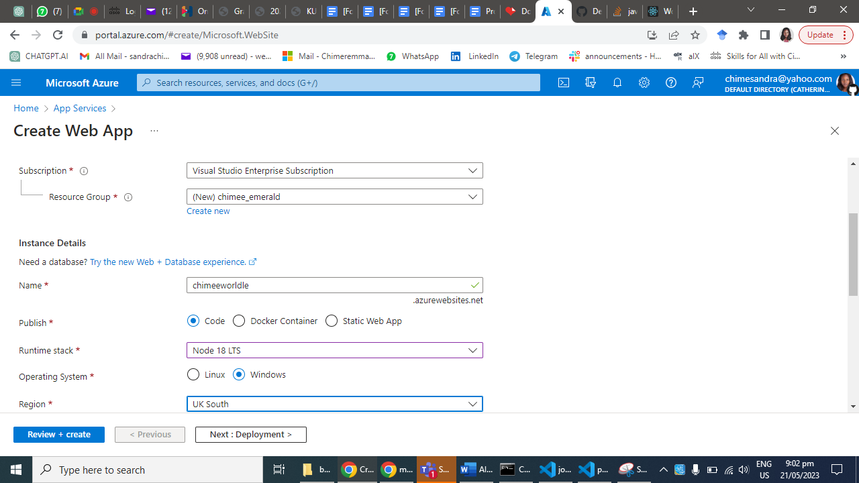This screenshot has height=483, width=859.
Task: Reload the Azure portal page
Action: point(58,35)
